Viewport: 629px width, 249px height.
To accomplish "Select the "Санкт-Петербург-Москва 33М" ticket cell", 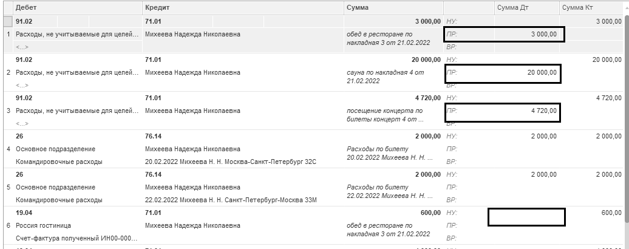I will click(x=231, y=200).
